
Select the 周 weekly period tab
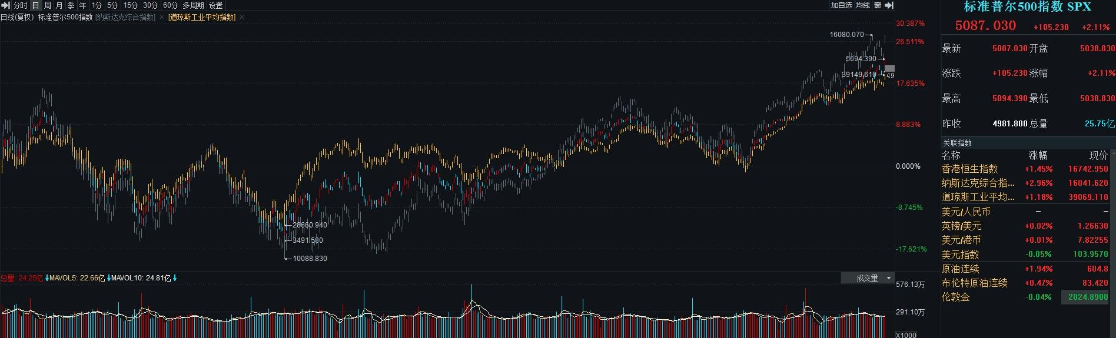47,5
